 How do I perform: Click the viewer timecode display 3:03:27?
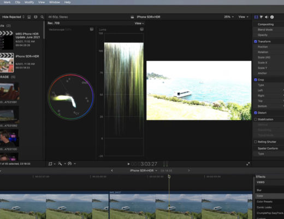pos(144,164)
